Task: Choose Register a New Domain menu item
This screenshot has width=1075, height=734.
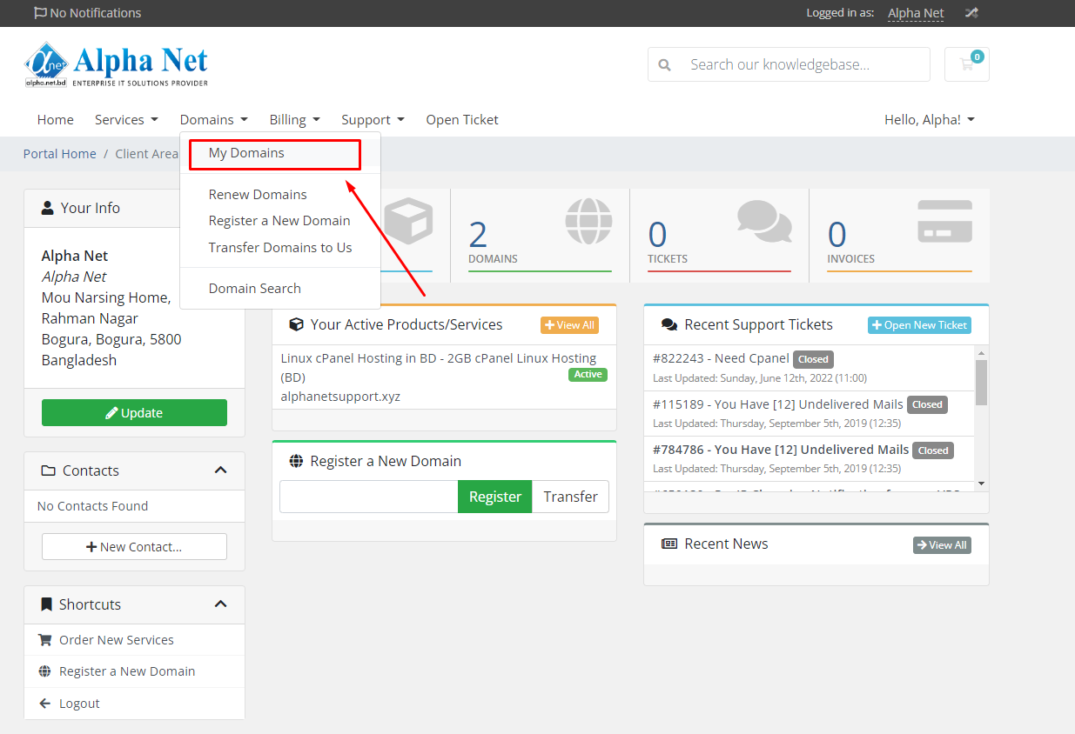Action: 279,221
